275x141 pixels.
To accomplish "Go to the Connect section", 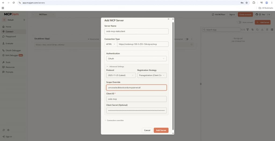I will (x=9, y=32).
